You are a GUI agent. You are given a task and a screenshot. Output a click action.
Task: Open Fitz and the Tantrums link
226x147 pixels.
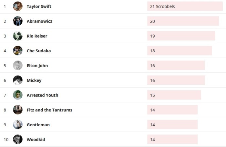point(49,110)
